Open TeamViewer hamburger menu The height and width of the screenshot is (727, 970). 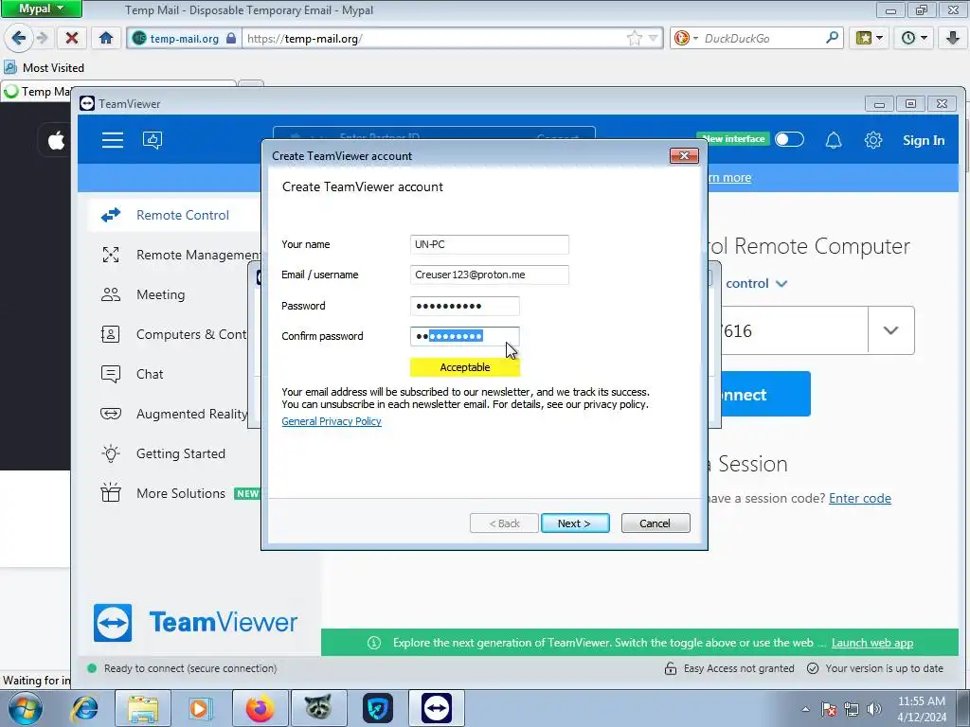point(113,140)
